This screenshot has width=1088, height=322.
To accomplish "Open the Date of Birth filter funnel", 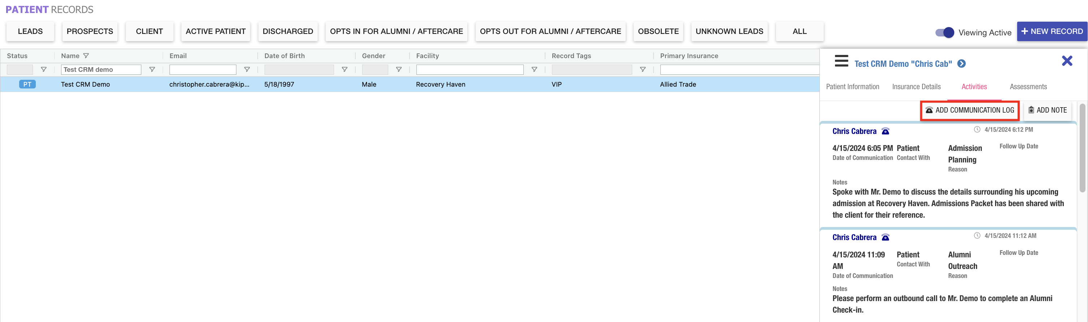I will click(344, 70).
